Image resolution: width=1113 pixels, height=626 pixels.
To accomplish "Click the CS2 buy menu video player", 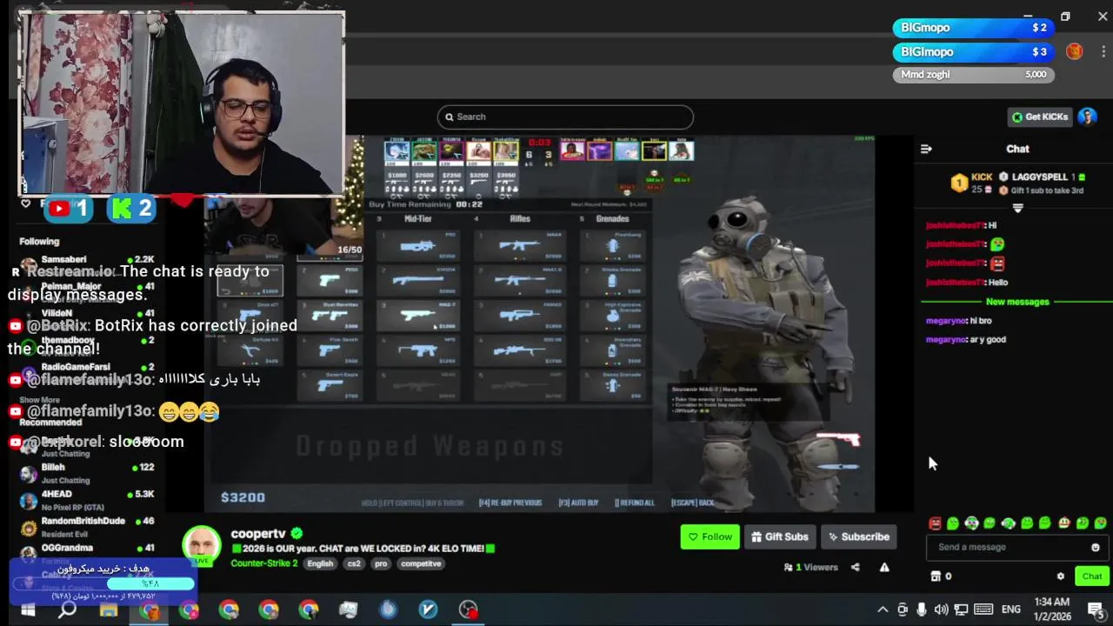I will coord(539,323).
